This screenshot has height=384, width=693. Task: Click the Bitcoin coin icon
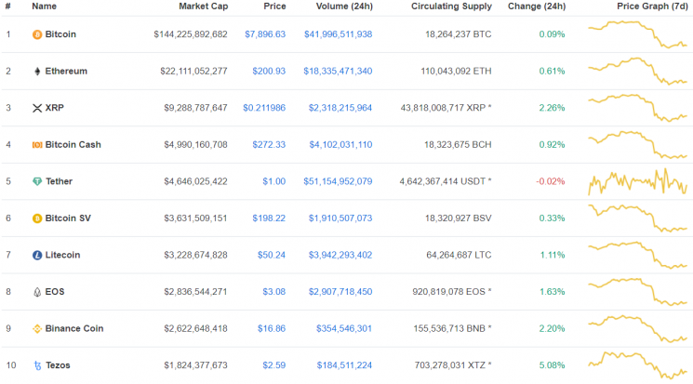(37, 34)
